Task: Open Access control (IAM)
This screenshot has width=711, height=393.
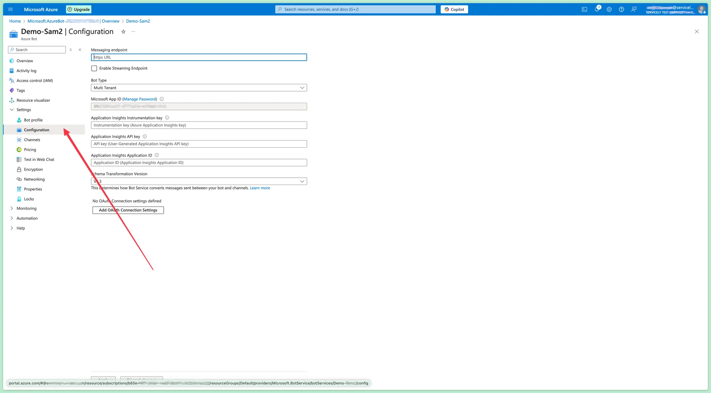Action: click(35, 81)
